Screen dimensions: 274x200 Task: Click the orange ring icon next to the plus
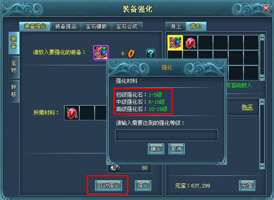(x=131, y=53)
